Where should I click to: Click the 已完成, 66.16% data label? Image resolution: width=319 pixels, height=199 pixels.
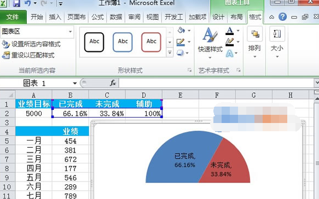tap(185, 160)
